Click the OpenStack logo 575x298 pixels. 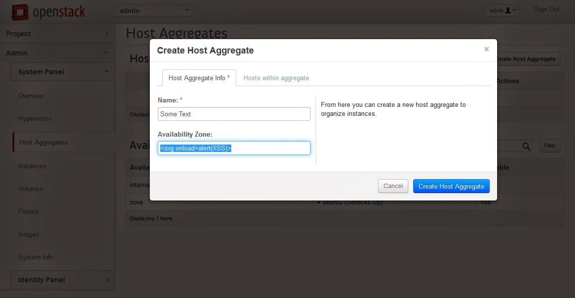coord(49,12)
